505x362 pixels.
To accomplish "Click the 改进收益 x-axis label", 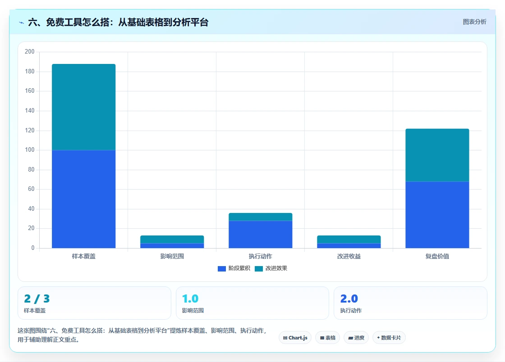I will [x=349, y=256].
